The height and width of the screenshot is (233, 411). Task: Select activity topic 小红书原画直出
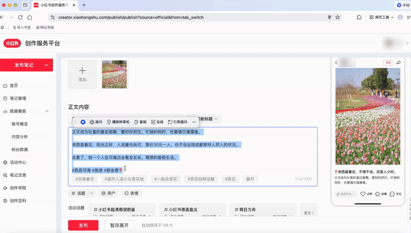point(193,210)
